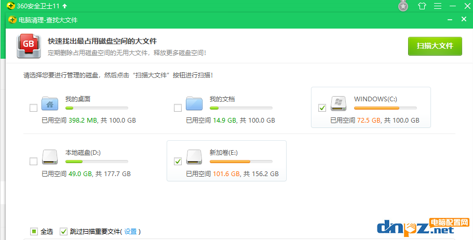
Task: Click the WINDOWS(C:) drive icon
Action: click(339, 103)
